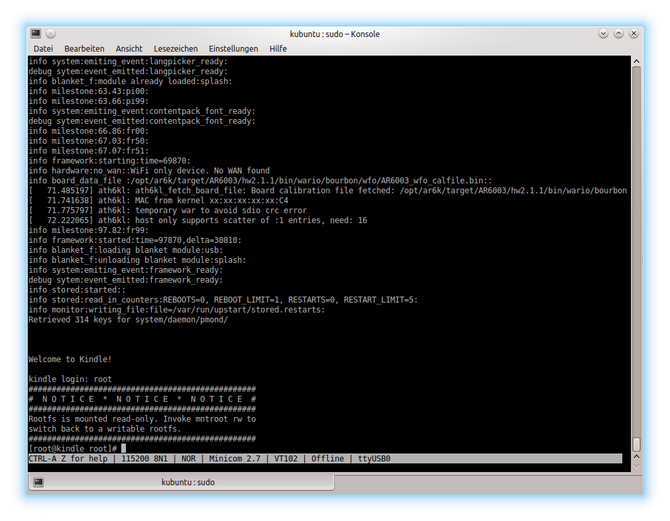Click 'info stored::started::' line

(77, 290)
